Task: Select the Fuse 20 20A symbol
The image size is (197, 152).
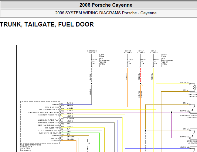Action: tap(153, 62)
